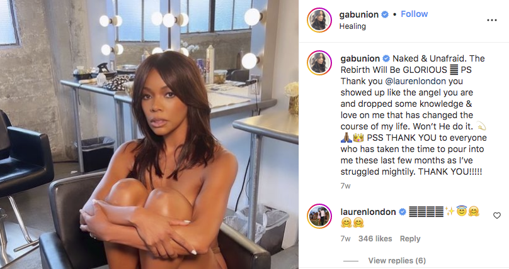The height and width of the screenshot is (269, 509).
Task: Click the 7w timestamp under laurenlondon's comment
Action: 345,239
